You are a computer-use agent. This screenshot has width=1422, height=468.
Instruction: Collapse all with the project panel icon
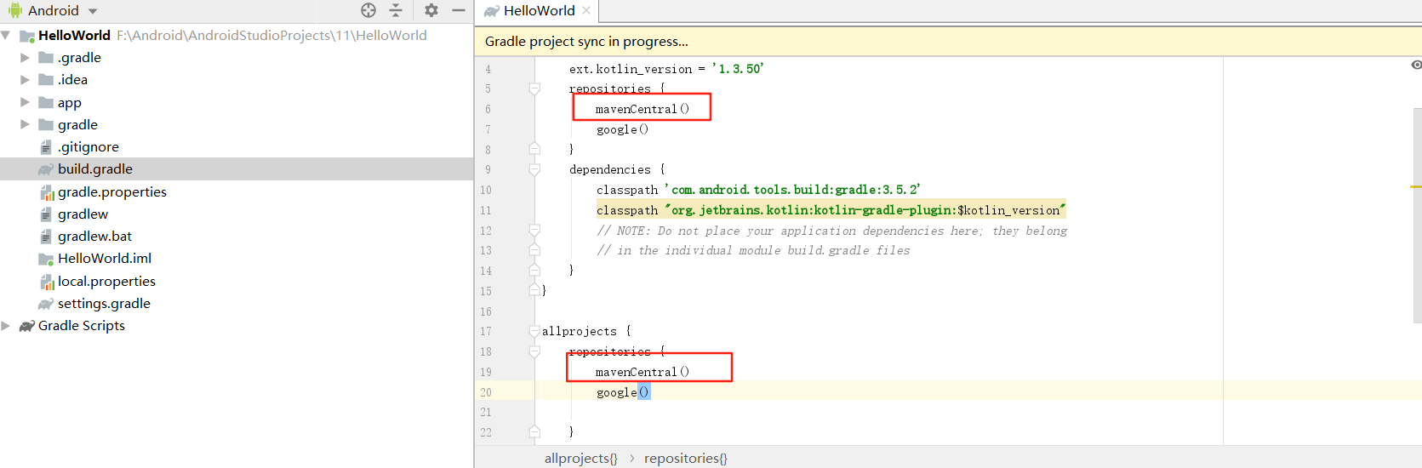click(396, 10)
